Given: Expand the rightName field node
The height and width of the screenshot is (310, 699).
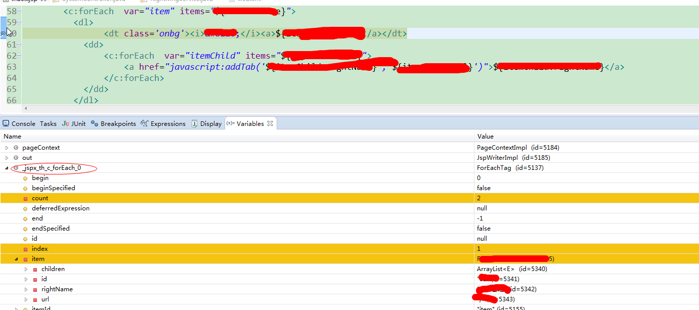Looking at the screenshot, I should [26, 289].
